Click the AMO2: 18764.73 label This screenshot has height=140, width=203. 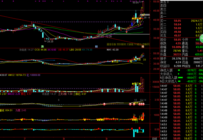tap(17, 75)
